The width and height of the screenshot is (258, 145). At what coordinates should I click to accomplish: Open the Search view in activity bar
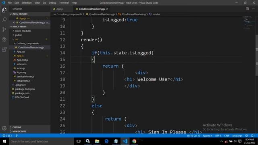[4, 20]
